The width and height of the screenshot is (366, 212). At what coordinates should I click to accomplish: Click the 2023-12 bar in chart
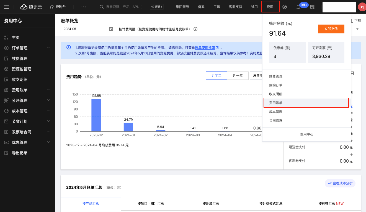tap(96, 115)
